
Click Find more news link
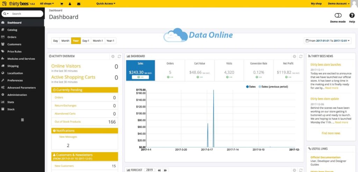click(331, 133)
